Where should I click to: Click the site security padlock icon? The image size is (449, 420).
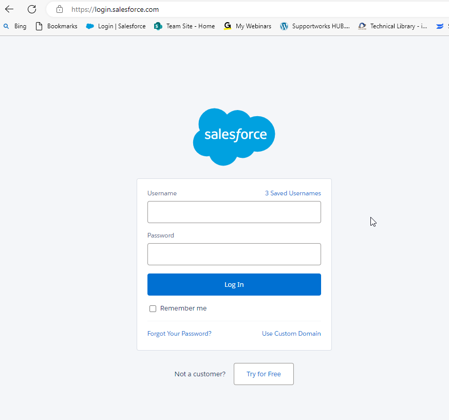tap(59, 9)
